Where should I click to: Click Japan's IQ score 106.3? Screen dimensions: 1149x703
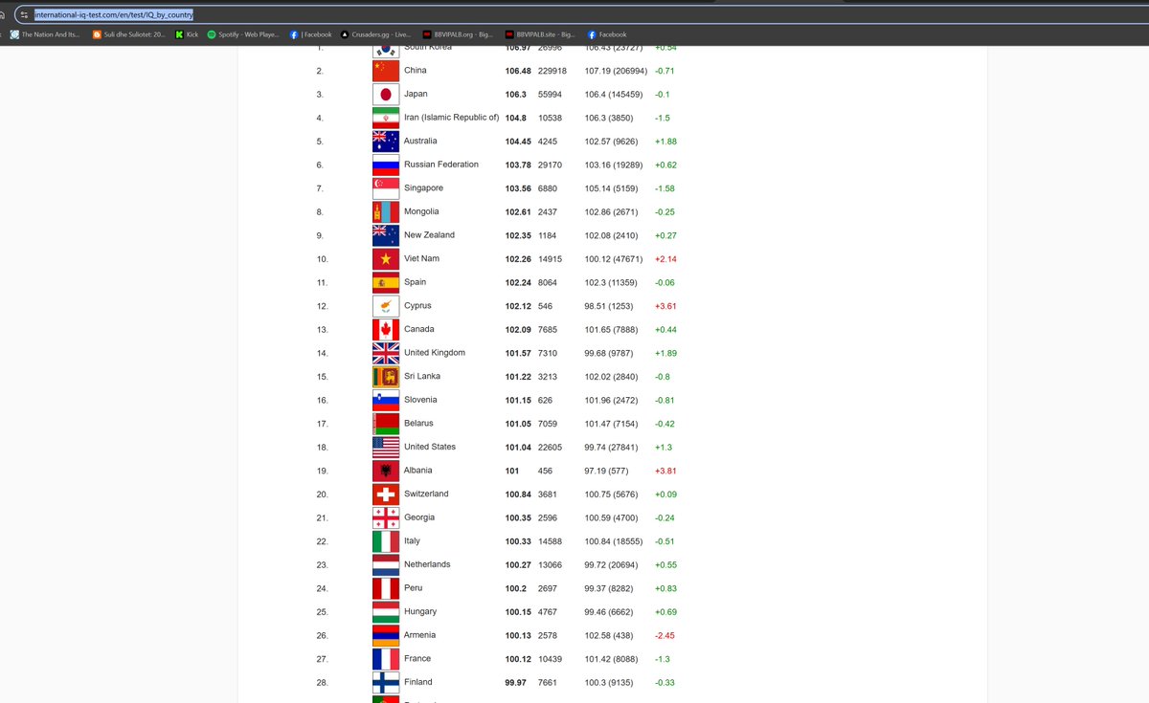click(x=516, y=94)
